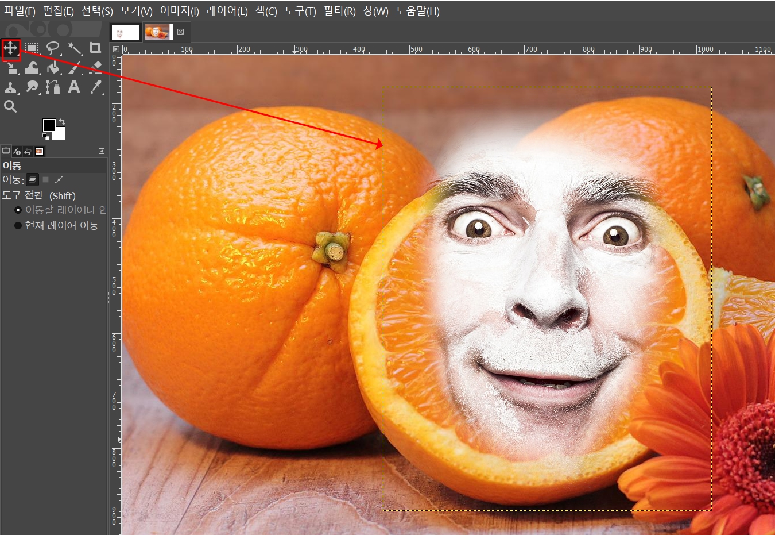Select the Bucket Fill tool
The height and width of the screenshot is (535, 775).
click(x=53, y=68)
